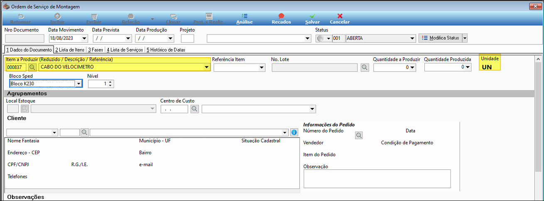Click Proj. x Realiz. toolbar button
This screenshot has height=201, width=544.
[209, 19]
